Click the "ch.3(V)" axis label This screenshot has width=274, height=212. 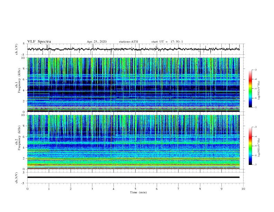[16, 178]
